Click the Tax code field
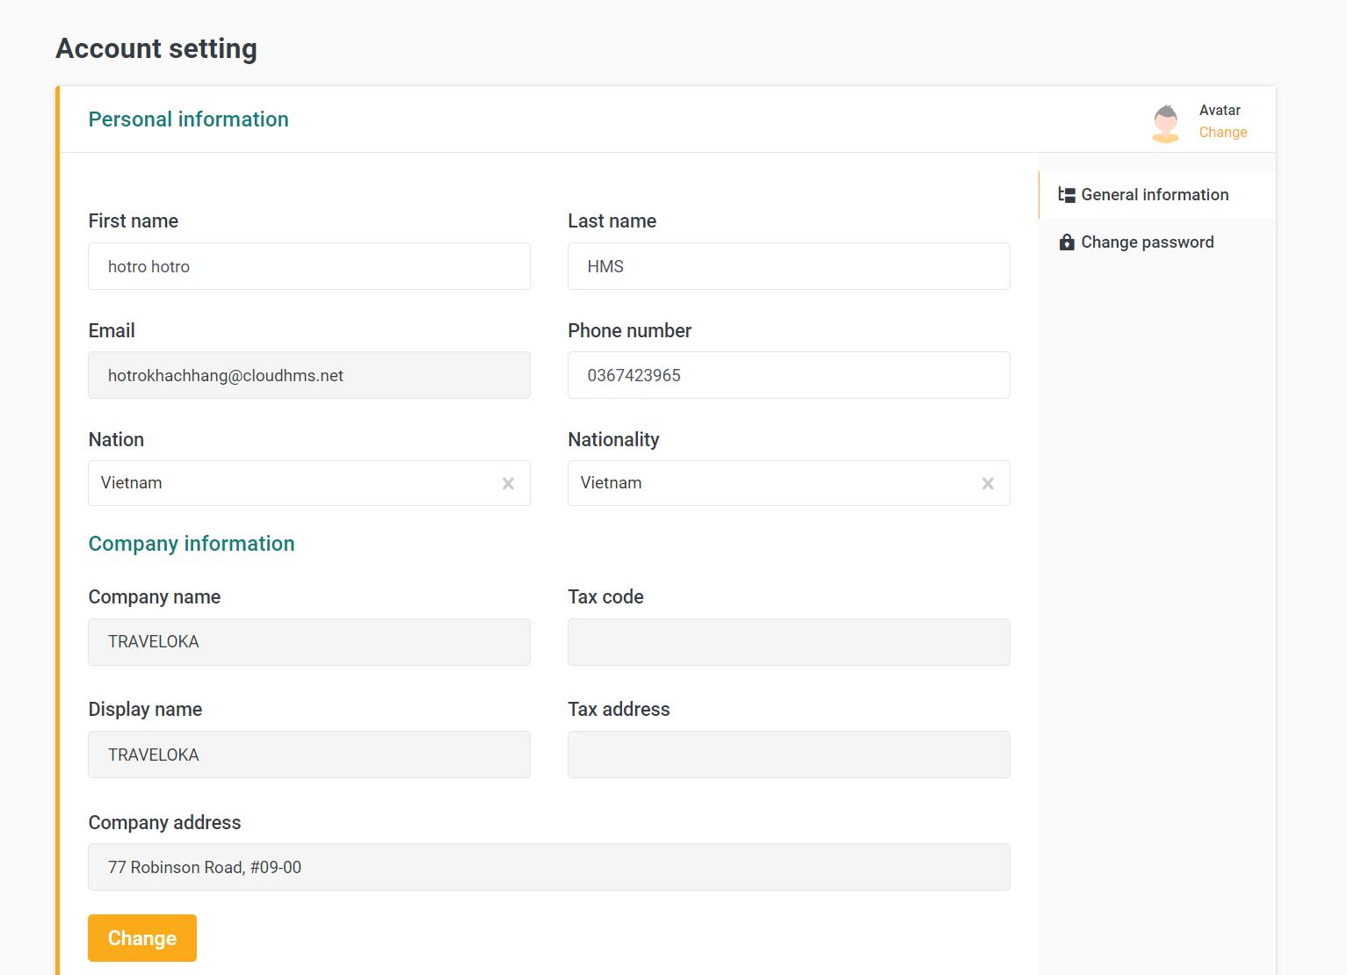Viewport: 1347px width, 975px height. 788,642
